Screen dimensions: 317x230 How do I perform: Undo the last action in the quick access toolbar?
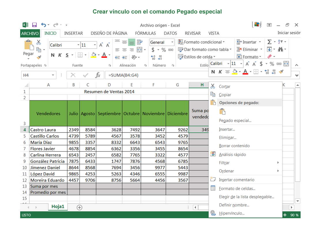[44, 25]
